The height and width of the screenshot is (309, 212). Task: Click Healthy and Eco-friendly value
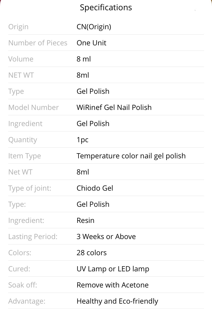[x=117, y=301]
